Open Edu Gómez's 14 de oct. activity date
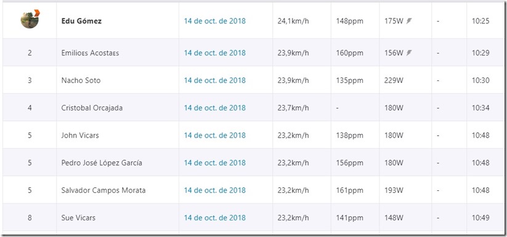Image resolution: width=507 pixels, height=237 pixels. click(215, 21)
